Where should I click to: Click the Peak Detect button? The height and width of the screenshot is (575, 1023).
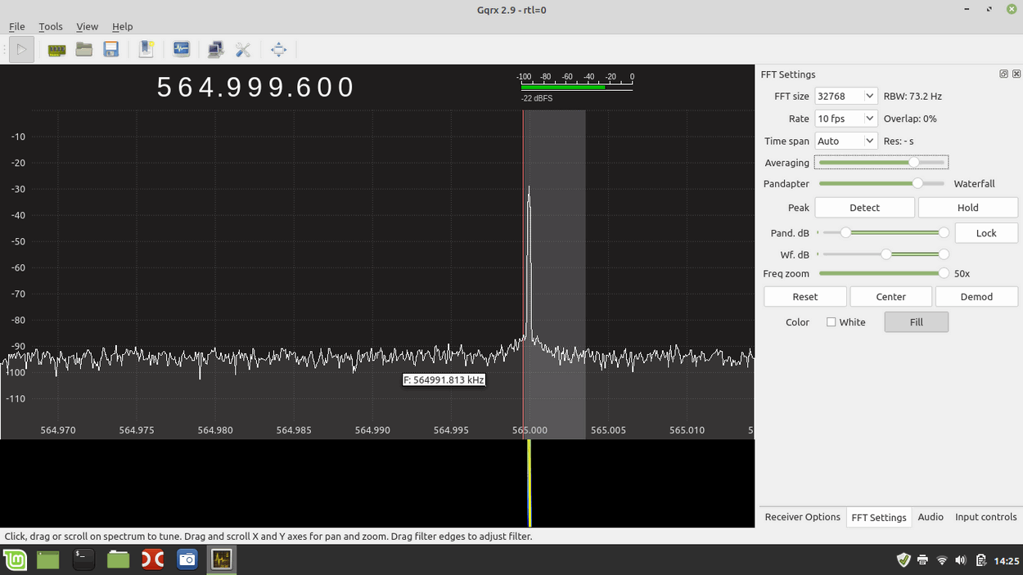[864, 207]
